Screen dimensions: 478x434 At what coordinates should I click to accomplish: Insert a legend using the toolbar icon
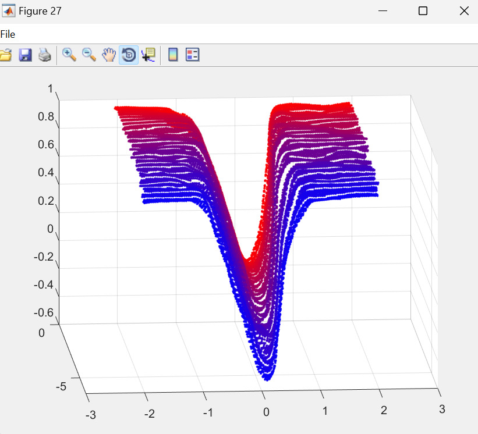click(193, 55)
